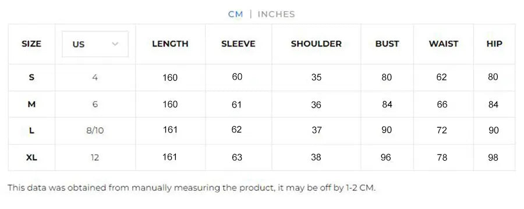This screenshot has width=524, height=209.
Task: Click the XL hip value 98
Action: pos(493,157)
